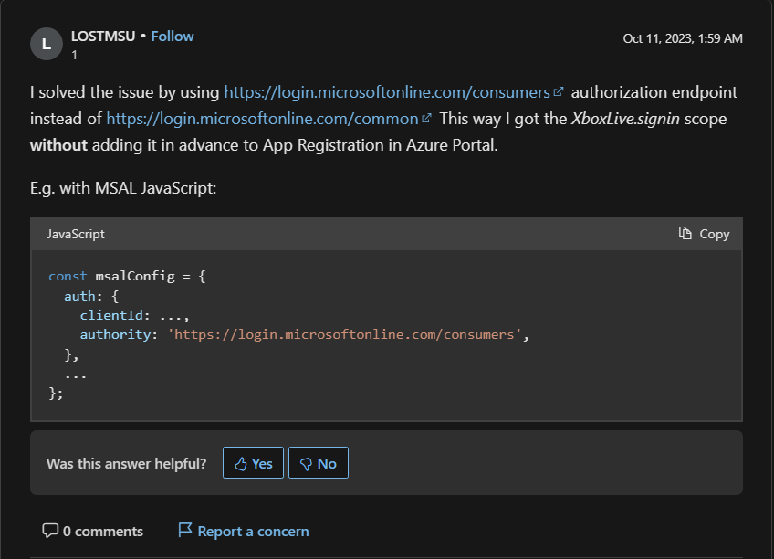Screen dimensions: 774x559
Task: Follow the user LOSTMSU
Action: tap(173, 36)
